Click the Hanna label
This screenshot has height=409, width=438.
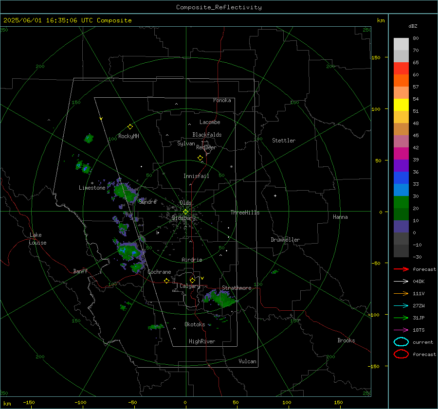[340, 217]
